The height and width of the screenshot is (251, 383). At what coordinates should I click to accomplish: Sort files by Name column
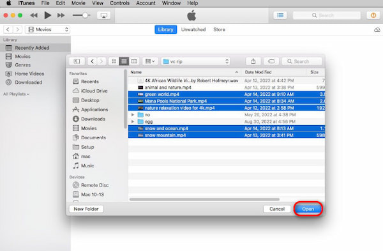(x=184, y=72)
